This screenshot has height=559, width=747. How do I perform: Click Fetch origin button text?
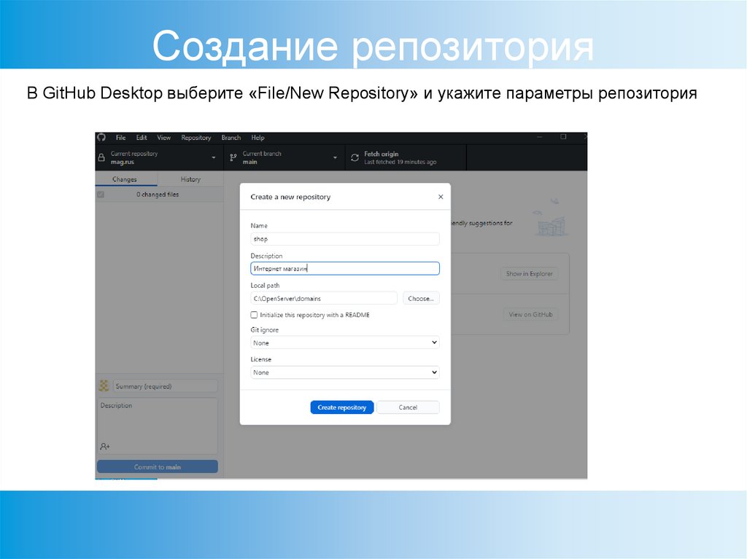(381, 154)
